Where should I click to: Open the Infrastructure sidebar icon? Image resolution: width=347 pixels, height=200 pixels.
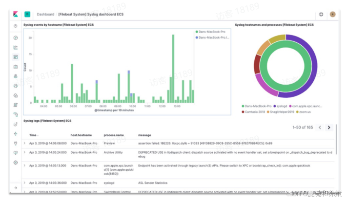click(16, 95)
